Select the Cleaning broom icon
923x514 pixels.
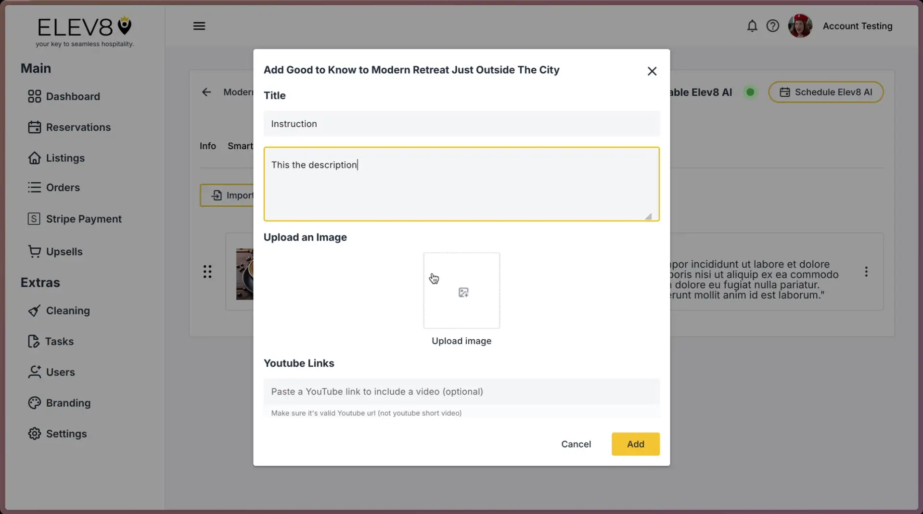pos(34,310)
